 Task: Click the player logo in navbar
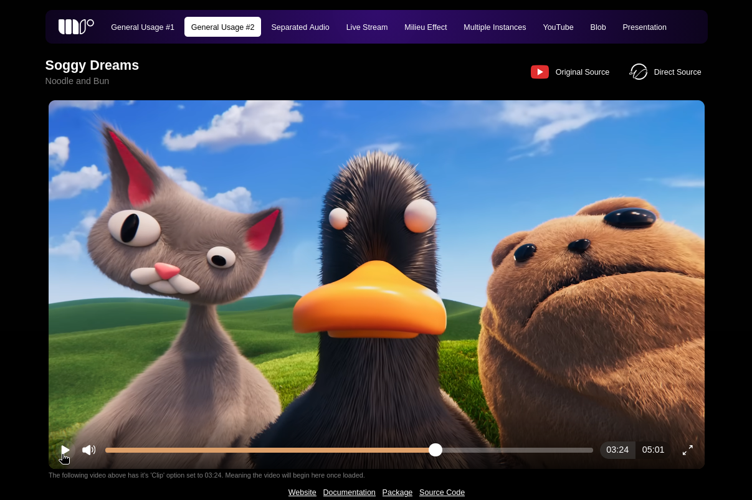76,27
